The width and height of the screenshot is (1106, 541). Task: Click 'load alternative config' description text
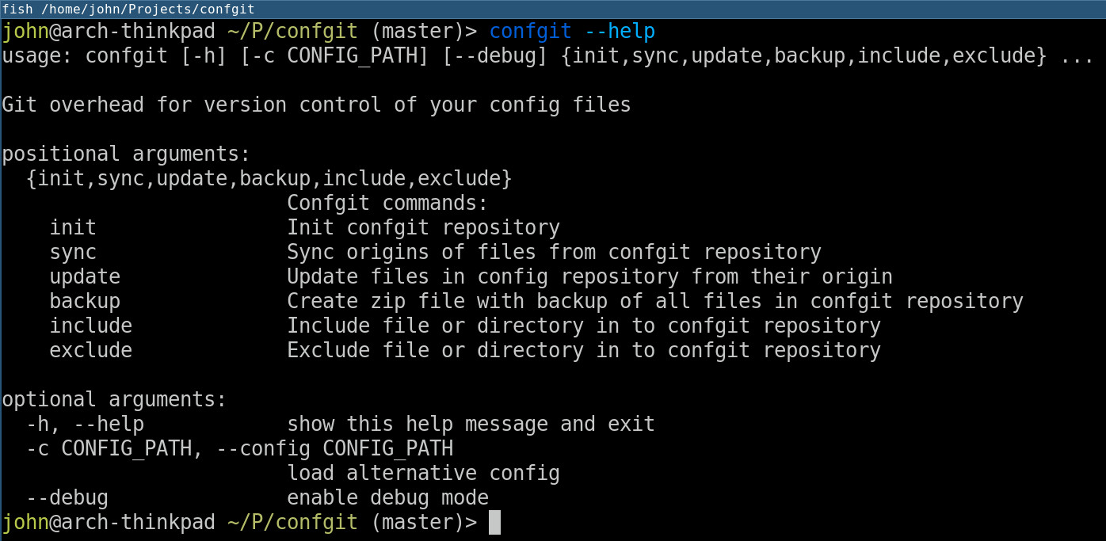(x=424, y=474)
